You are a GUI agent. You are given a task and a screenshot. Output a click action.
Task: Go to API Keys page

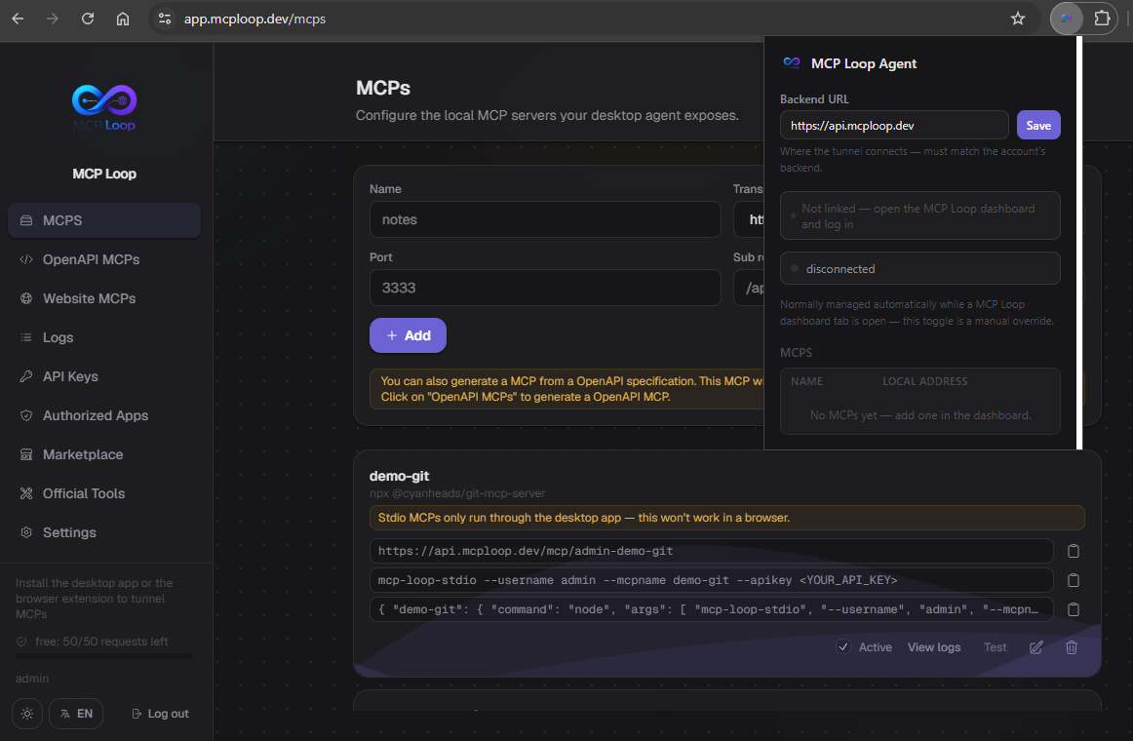click(x=104, y=376)
